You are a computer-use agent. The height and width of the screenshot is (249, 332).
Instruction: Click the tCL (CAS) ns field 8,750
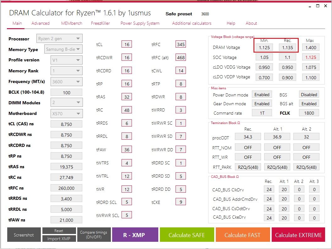coord(67,124)
